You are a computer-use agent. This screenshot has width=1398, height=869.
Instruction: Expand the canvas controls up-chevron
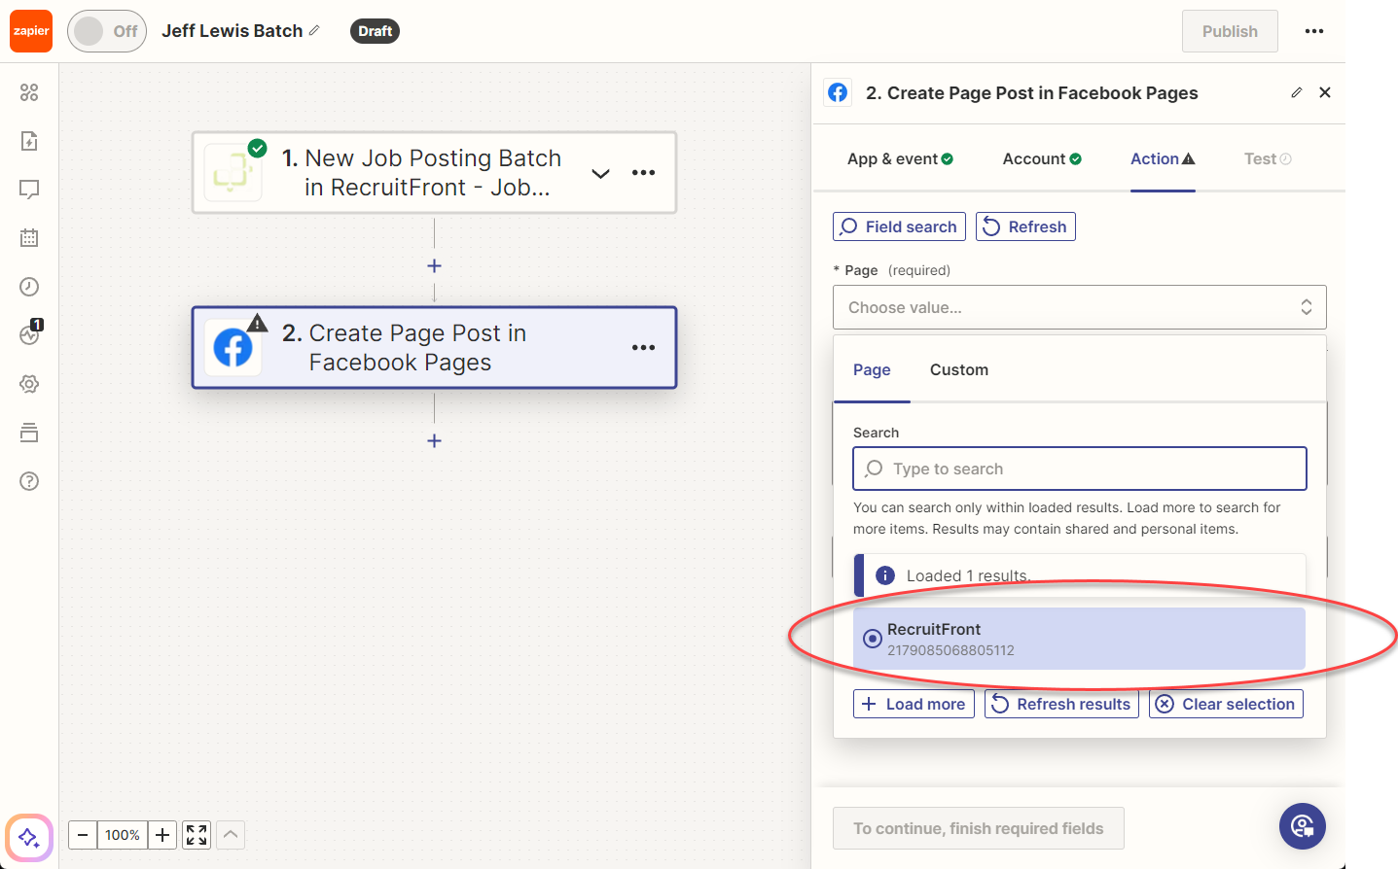(x=231, y=835)
